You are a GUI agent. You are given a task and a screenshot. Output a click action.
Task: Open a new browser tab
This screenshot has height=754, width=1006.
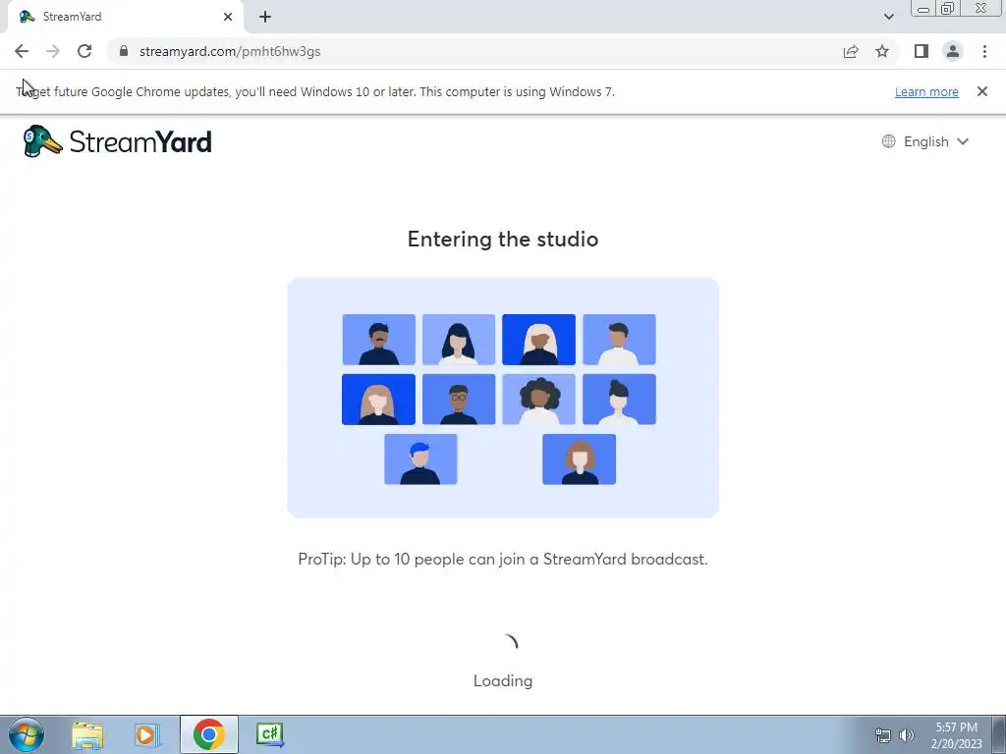point(265,17)
